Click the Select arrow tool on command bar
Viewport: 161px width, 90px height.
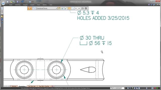(30, 8)
